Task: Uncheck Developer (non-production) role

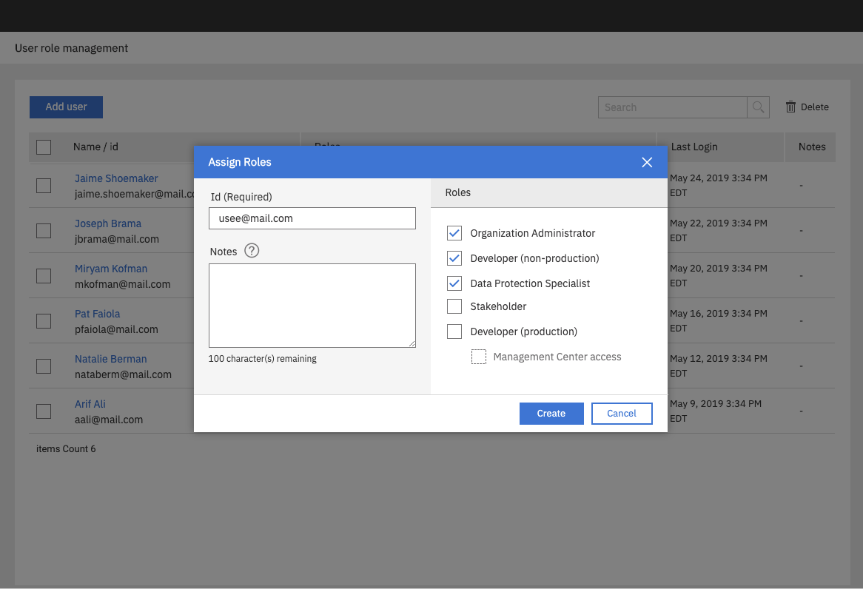Action: point(454,258)
